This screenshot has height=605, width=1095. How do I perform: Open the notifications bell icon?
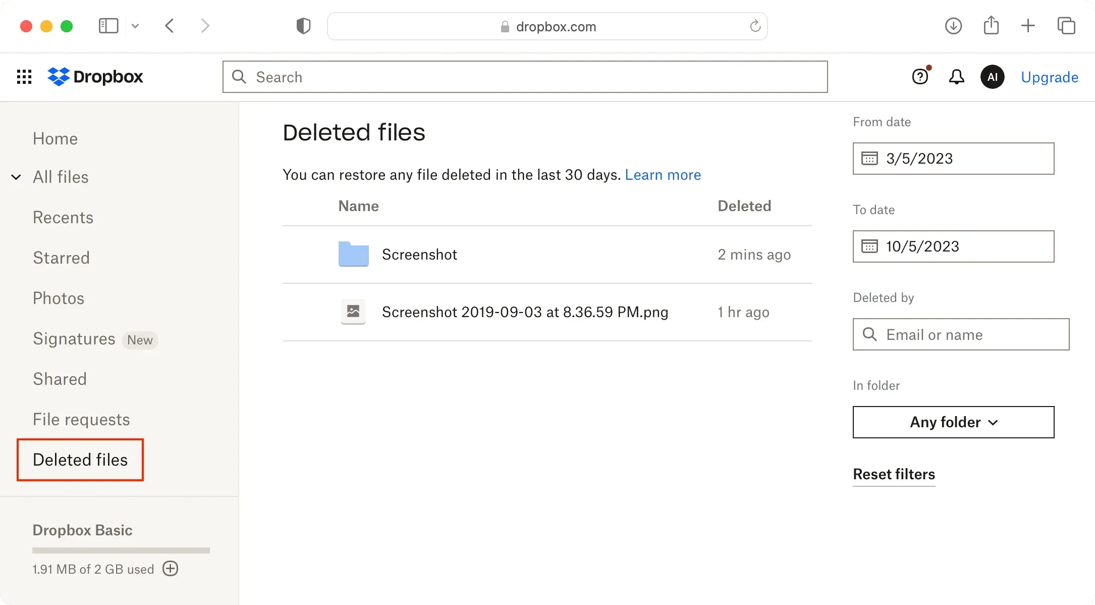(x=957, y=77)
